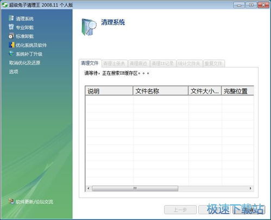Switch to the 清理文件 tab
The width and height of the screenshot is (271, 220).
click(x=90, y=63)
